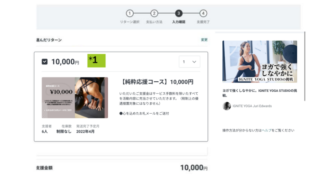
Task: Click the step 2 circle icon
Action: pyautogui.click(x=154, y=14)
